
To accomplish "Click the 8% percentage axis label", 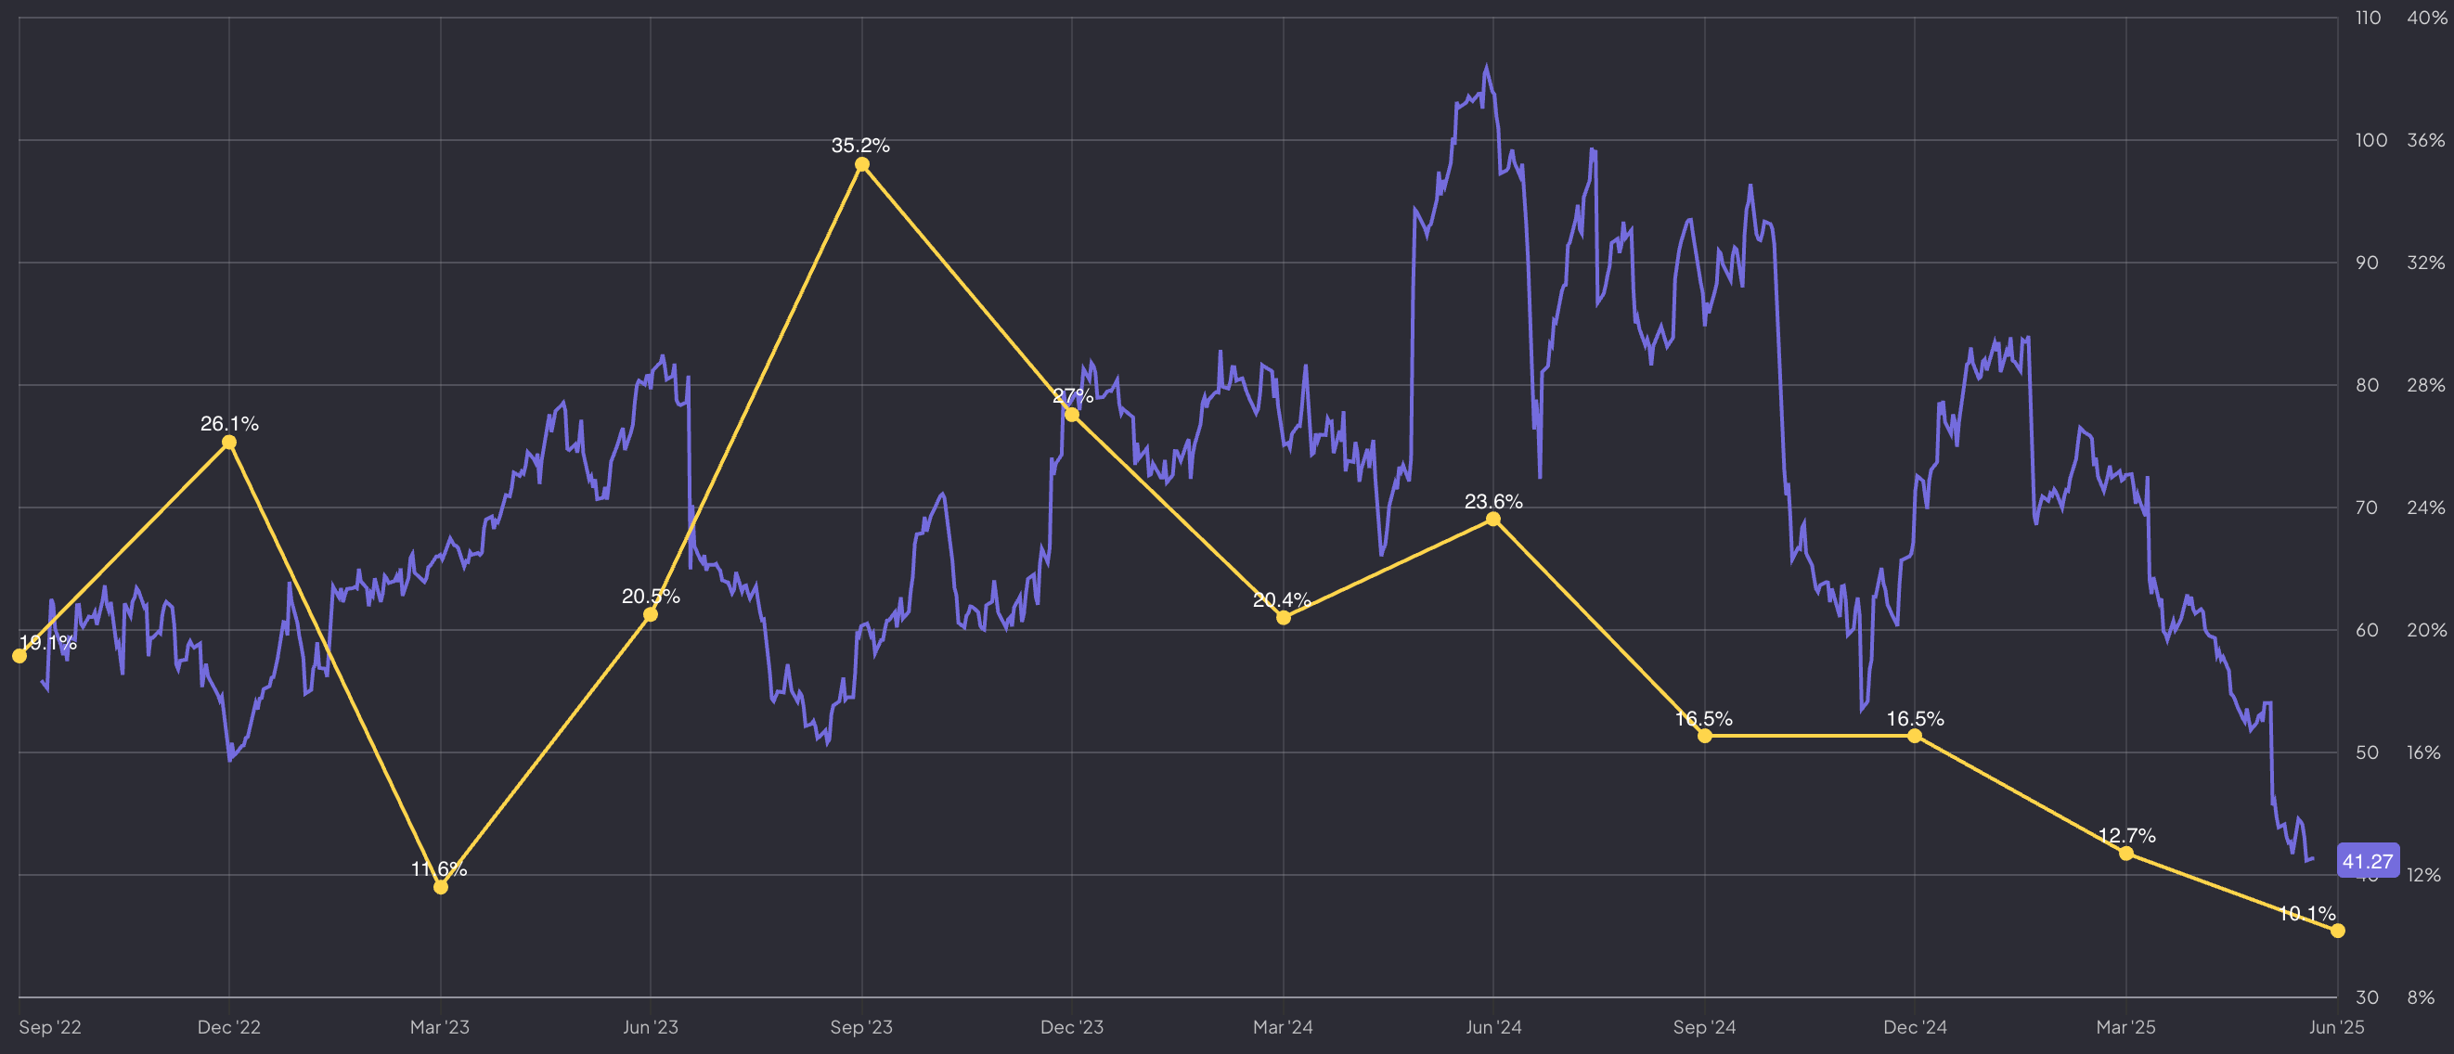I will [2420, 996].
